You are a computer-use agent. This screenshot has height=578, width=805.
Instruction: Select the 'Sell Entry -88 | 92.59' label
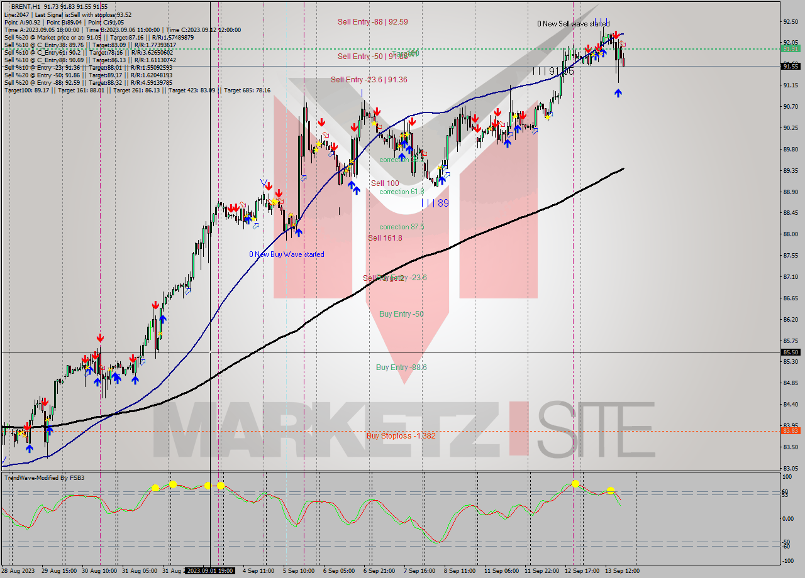pyautogui.click(x=372, y=21)
